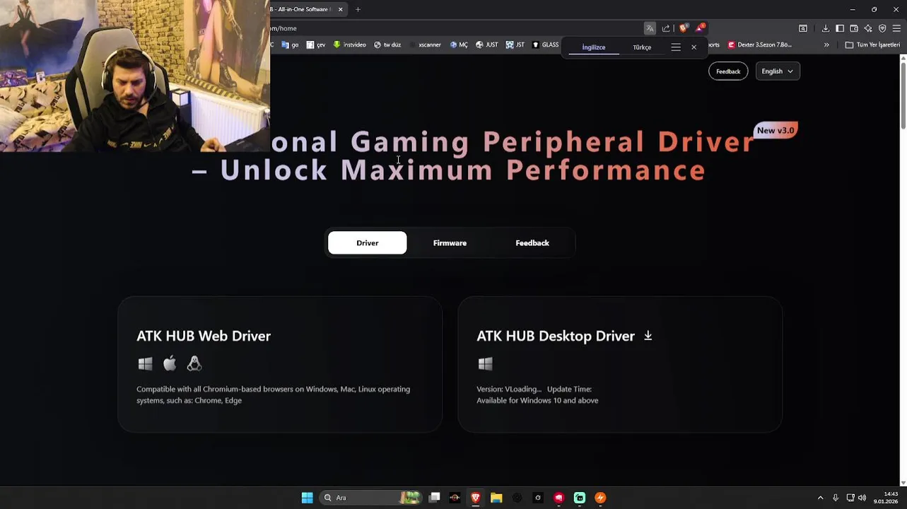Click the New v3.0 badge
The height and width of the screenshot is (509, 907).
point(776,130)
